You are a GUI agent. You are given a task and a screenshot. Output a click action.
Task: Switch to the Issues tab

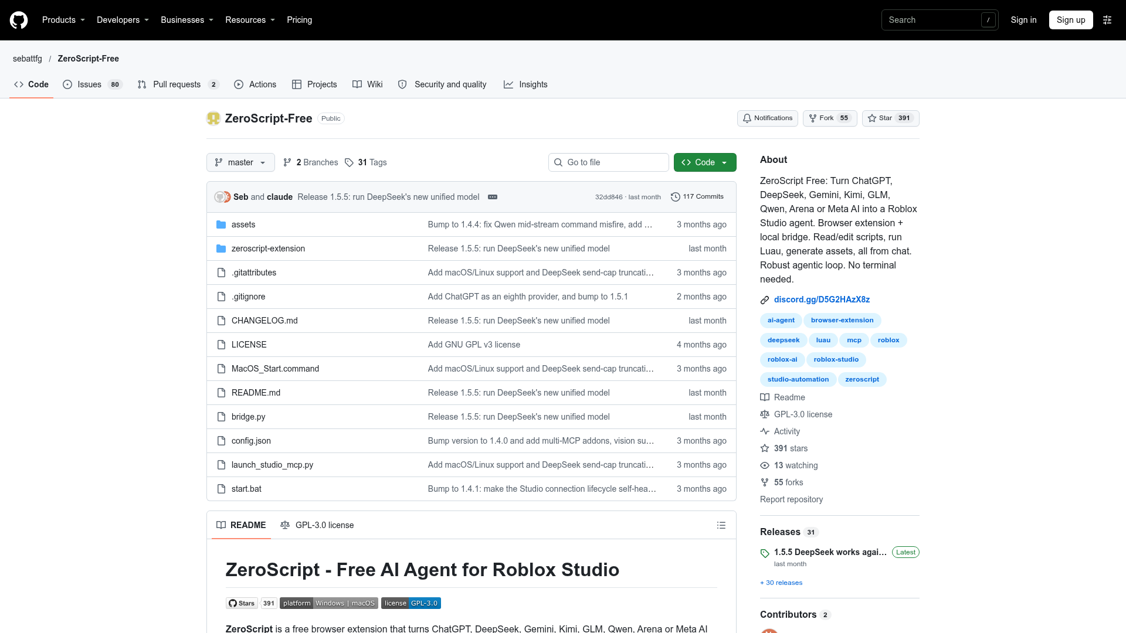92,84
